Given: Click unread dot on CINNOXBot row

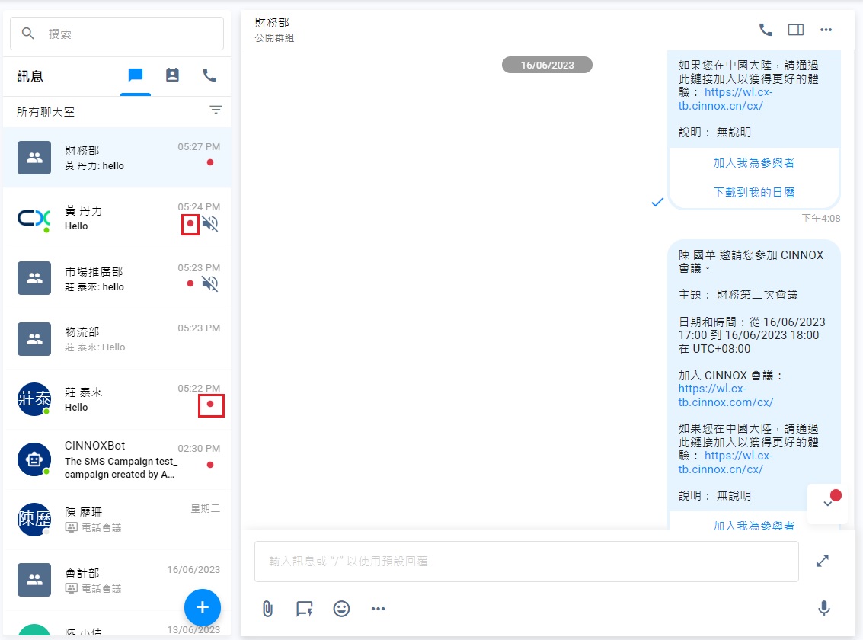Looking at the screenshot, I should 210,465.
